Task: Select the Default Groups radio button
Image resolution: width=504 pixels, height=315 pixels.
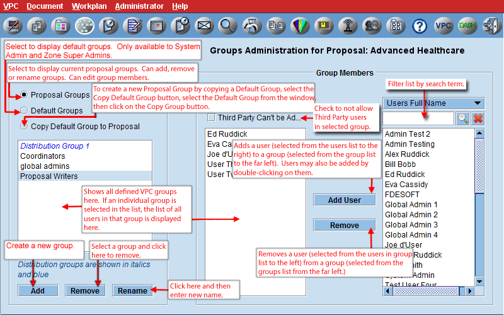Action: click(x=24, y=111)
